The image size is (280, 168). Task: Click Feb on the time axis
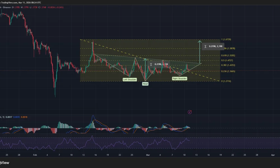pyautogui.click(x=35, y=155)
